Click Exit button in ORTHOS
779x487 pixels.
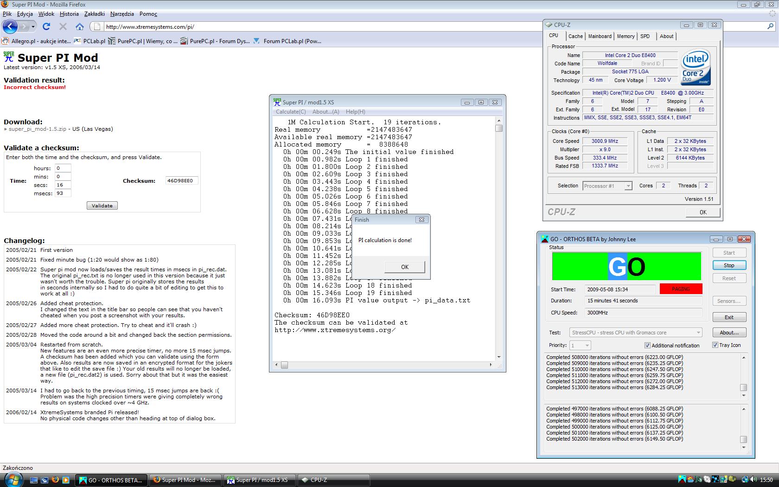point(729,317)
